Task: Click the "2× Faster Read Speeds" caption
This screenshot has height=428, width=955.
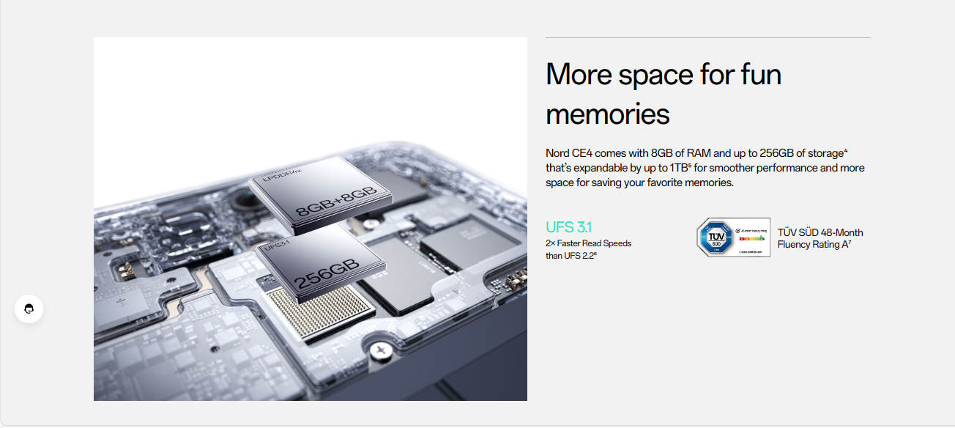Action: [x=588, y=243]
